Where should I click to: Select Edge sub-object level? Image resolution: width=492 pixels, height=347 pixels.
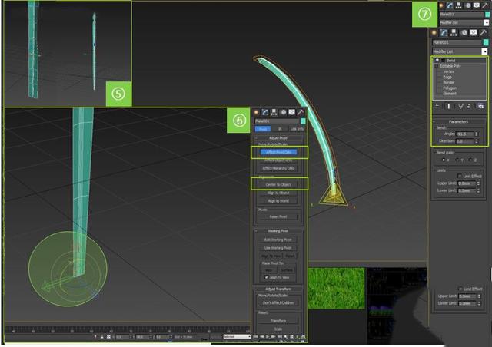tap(447, 77)
